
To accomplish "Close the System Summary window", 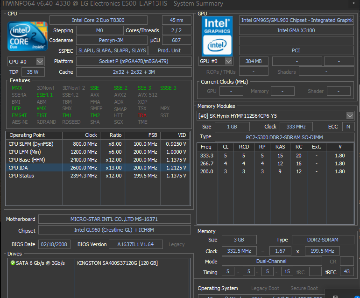I will (x=353, y=3).
